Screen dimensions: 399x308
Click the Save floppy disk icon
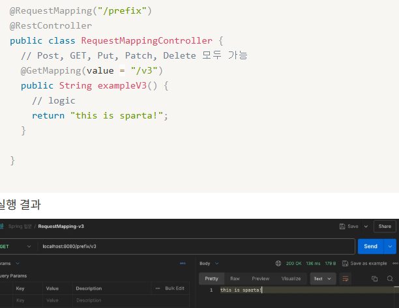pos(342,226)
